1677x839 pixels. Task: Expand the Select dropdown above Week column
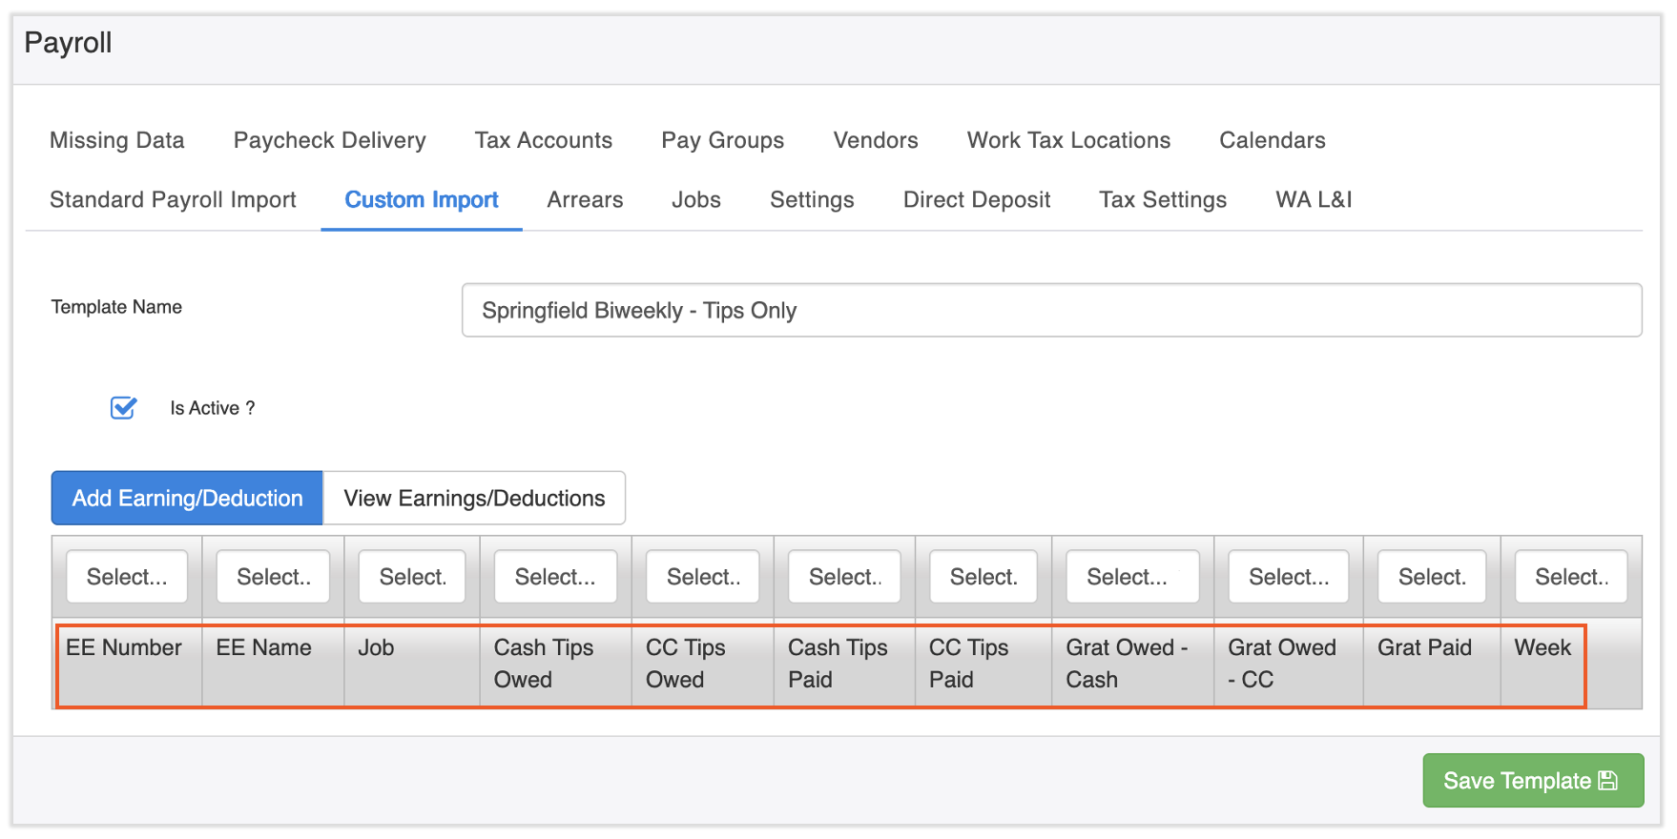(1570, 577)
